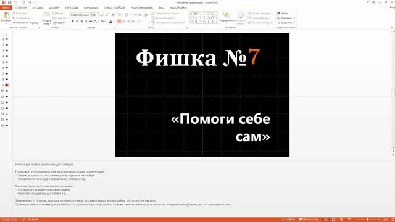Toggle underline (Ч) formatting
The height and width of the screenshot is (222, 395).
pyautogui.click(x=81, y=22)
